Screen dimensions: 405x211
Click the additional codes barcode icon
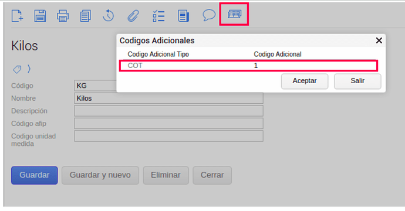click(x=234, y=14)
